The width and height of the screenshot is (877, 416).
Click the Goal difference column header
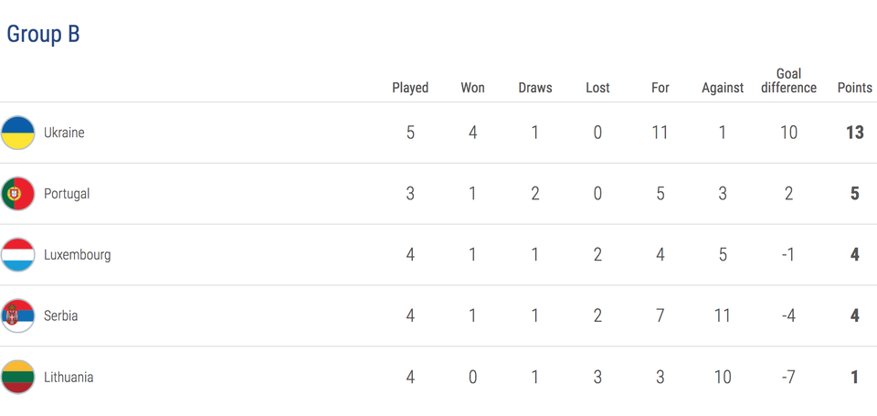(x=788, y=80)
